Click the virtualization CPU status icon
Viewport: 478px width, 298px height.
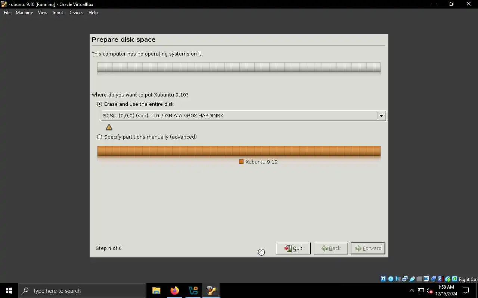point(440,279)
